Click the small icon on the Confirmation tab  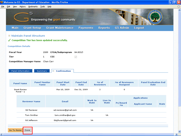pyautogui.click(x=53, y=71)
